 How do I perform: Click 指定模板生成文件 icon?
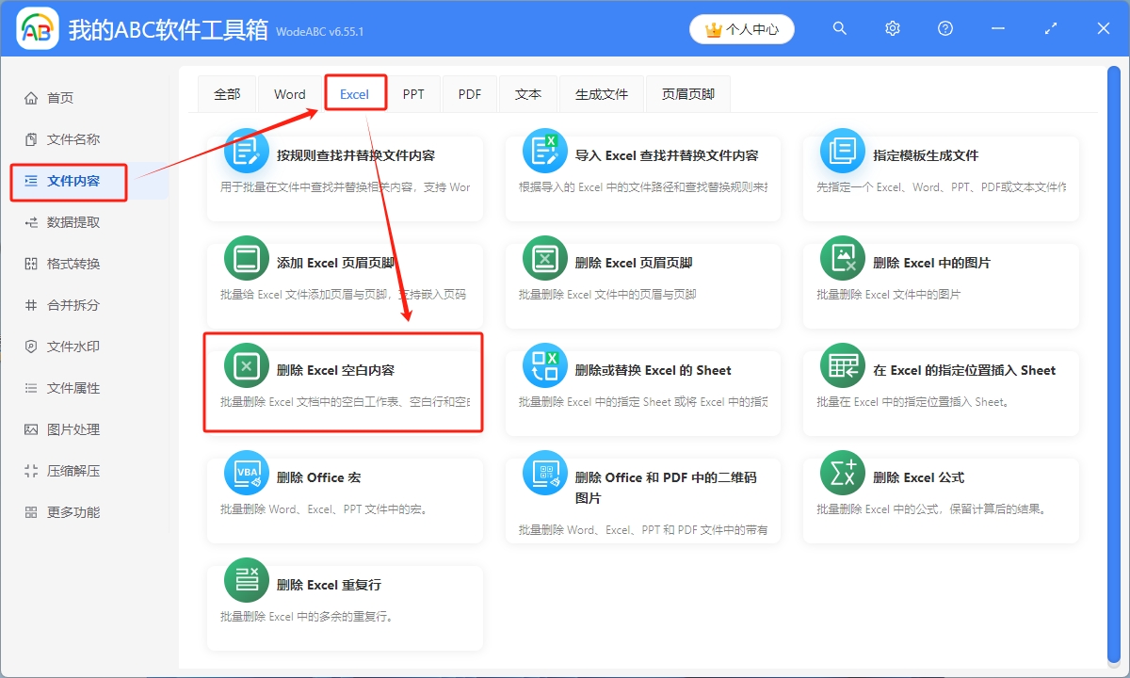pos(843,151)
